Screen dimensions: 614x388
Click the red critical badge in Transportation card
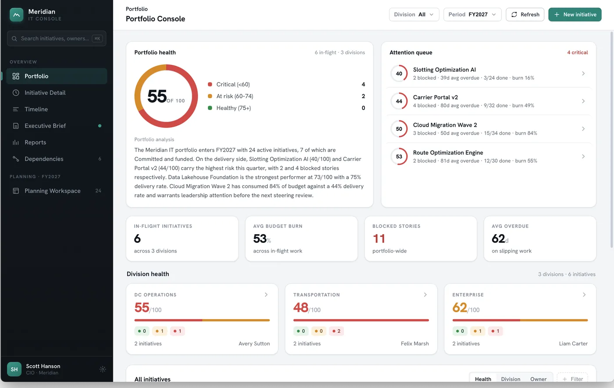pos(336,331)
